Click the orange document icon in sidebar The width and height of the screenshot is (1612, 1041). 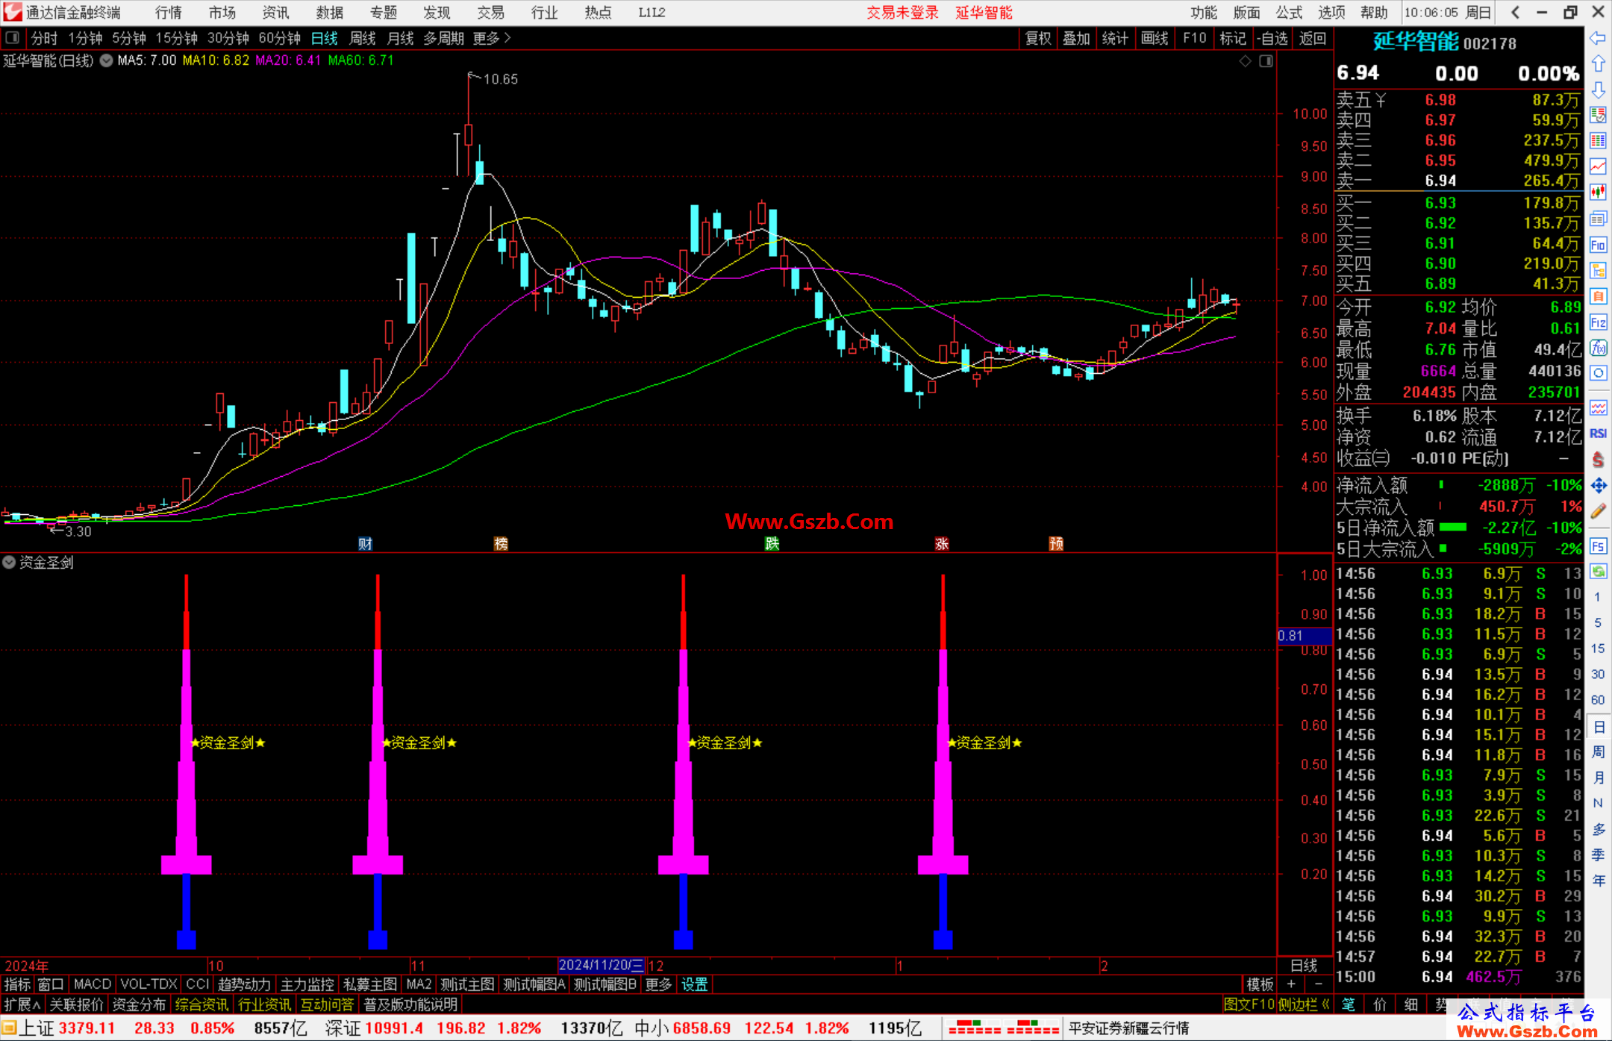pos(1598,296)
